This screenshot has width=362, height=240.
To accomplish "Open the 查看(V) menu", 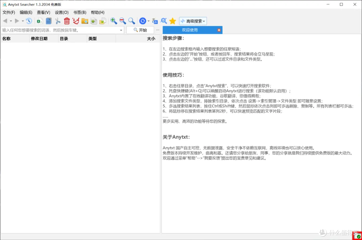I will (x=43, y=12).
